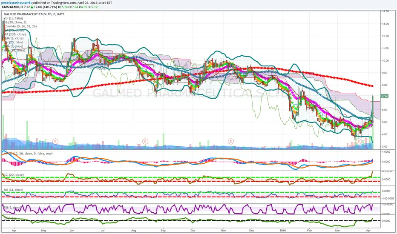397x234 pixels.
Task: Click the Jul time axis label
Action: click(103, 231)
